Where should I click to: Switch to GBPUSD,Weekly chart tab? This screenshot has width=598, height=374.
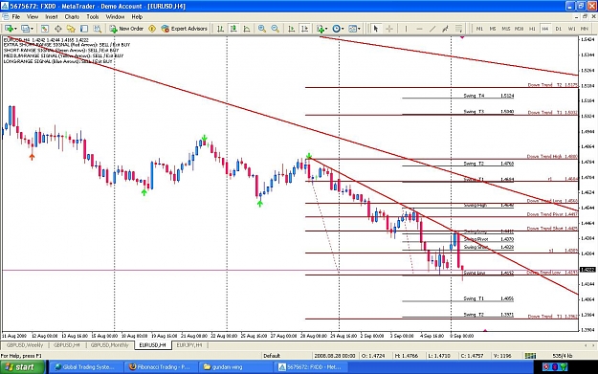(25, 345)
